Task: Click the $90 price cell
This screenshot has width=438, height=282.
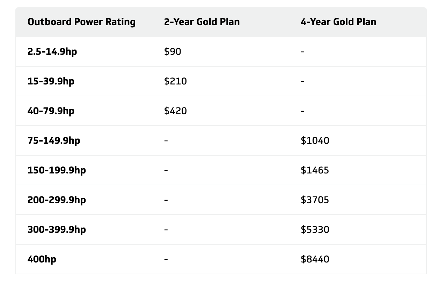Action: tap(173, 52)
